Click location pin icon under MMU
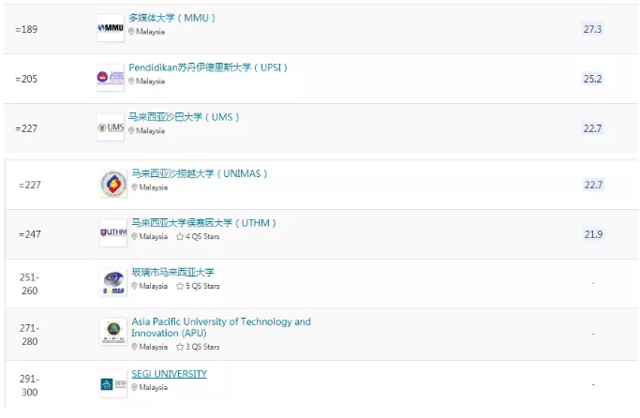The height and width of the screenshot is (418, 640). [131, 32]
